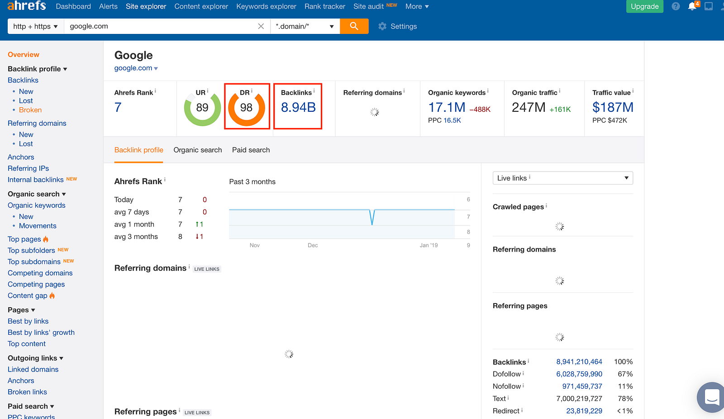Click the DR 98 orange gauge
The height and width of the screenshot is (419, 724).
[x=246, y=108]
